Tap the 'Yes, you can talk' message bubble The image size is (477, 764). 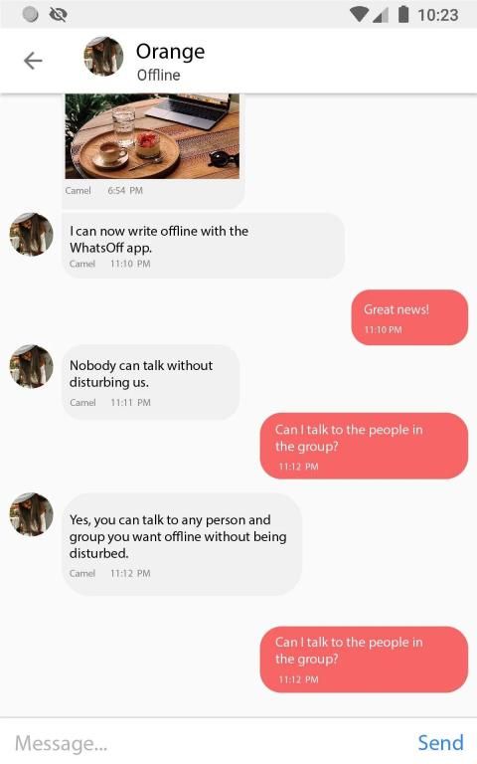182,544
